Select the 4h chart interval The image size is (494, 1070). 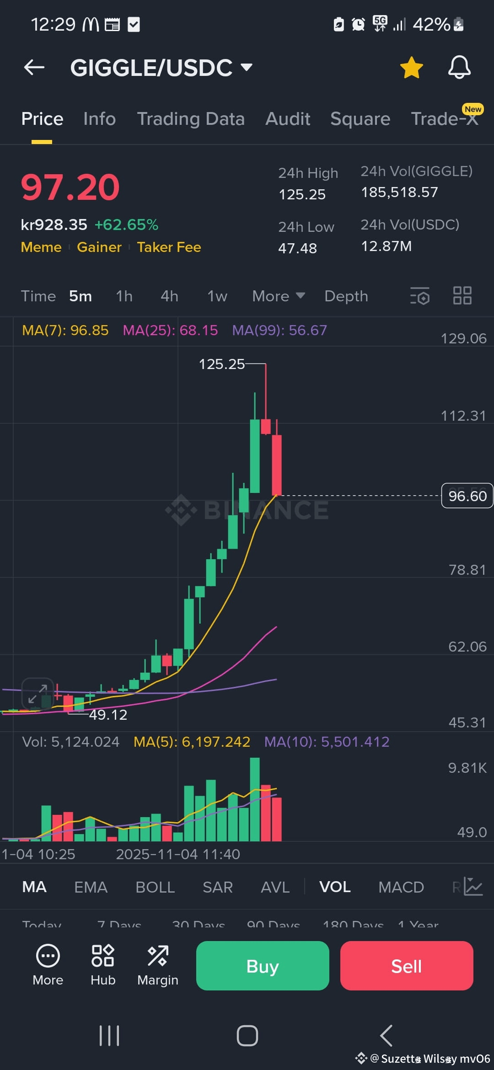[169, 296]
